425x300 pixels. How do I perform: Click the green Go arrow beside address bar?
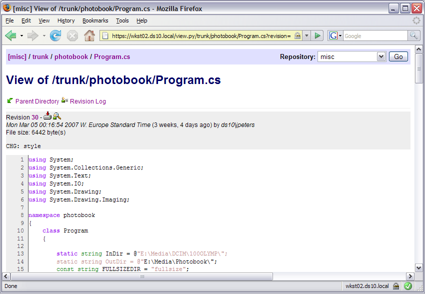[x=317, y=36]
